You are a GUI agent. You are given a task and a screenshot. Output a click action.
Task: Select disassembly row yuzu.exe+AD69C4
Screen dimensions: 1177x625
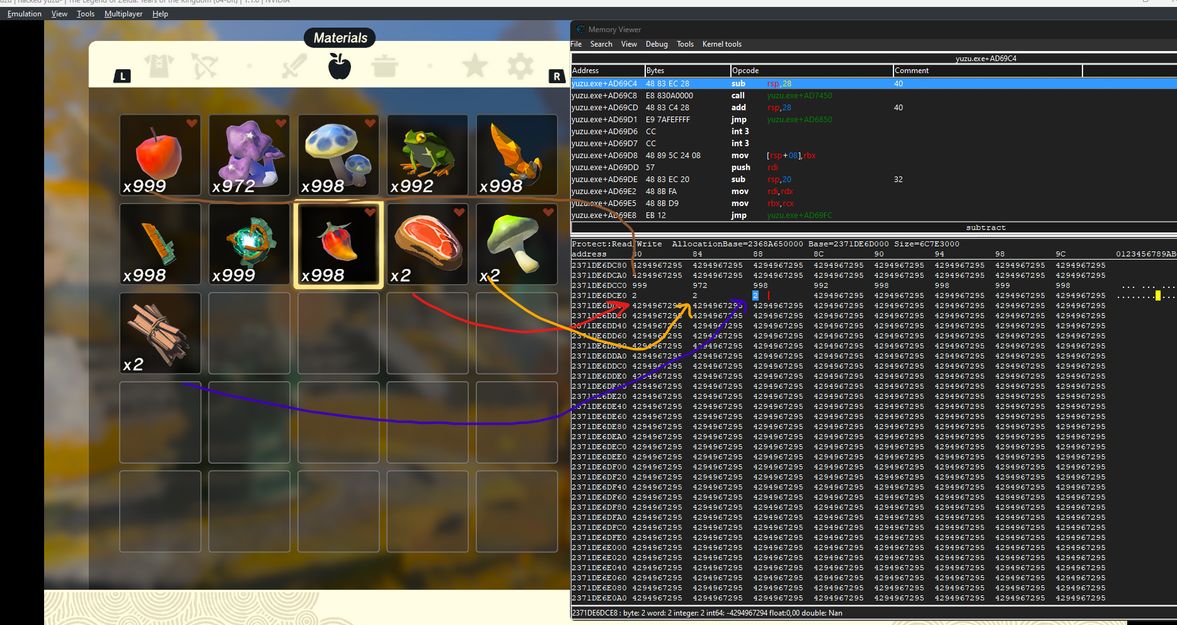873,84
